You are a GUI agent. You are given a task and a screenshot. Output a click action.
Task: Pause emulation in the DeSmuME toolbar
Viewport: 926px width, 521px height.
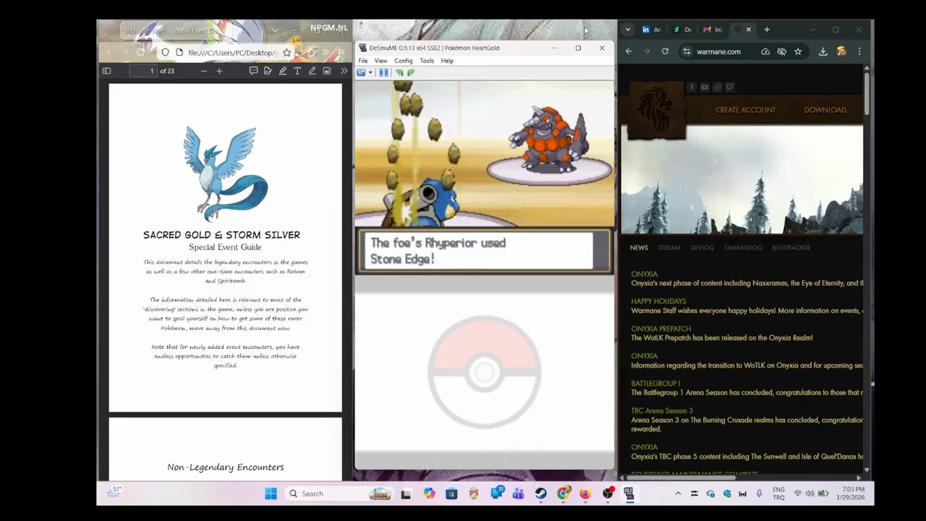(x=383, y=72)
